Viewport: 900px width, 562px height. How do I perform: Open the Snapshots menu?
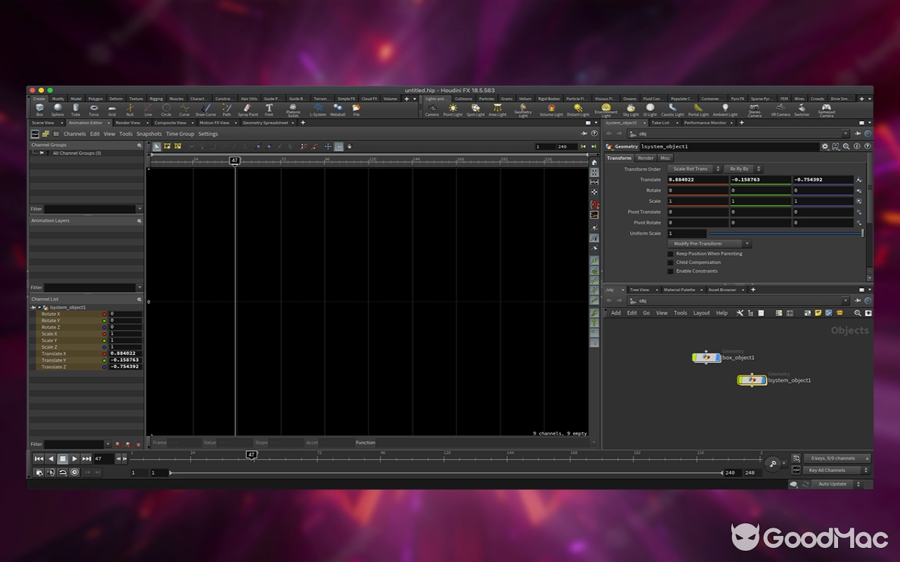tap(149, 133)
